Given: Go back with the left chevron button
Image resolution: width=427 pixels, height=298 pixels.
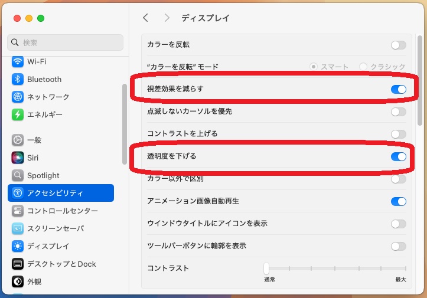Looking at the screenshot, I should tap(146, 18).
